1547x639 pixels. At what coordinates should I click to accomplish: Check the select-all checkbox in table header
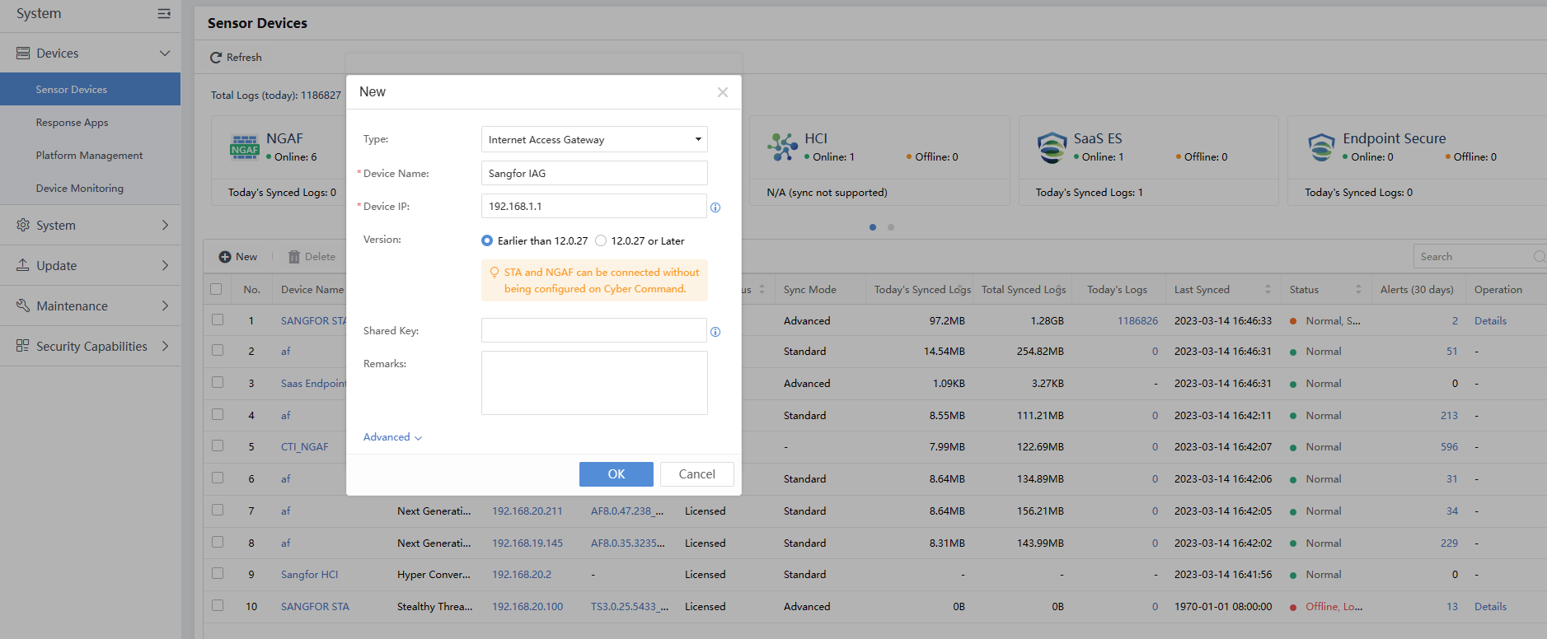click(x=217, y=289)
